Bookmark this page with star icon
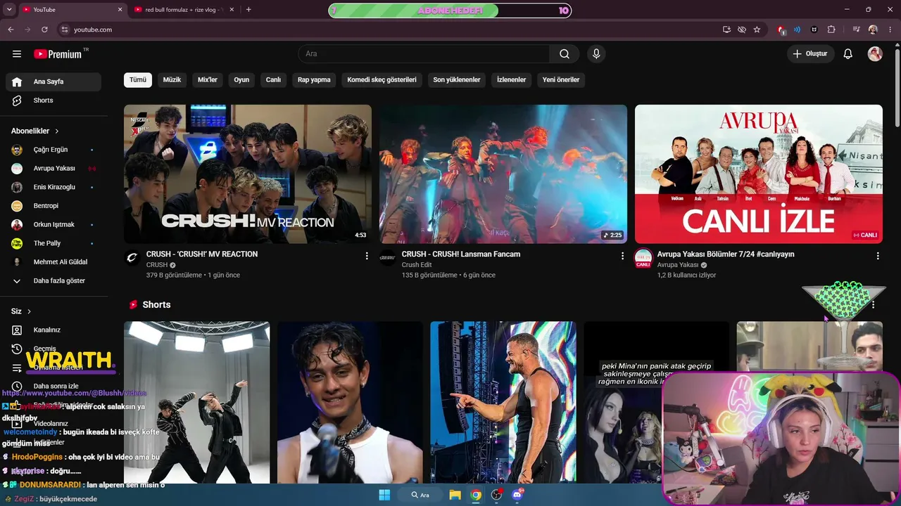 [757, 30]
